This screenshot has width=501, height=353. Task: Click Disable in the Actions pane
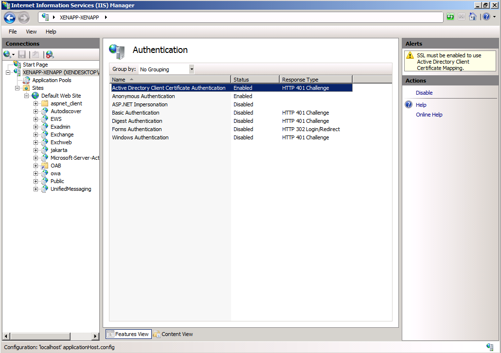(x=424, y=93)
